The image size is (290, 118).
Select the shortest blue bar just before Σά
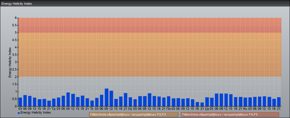click(x=202, y=104)
